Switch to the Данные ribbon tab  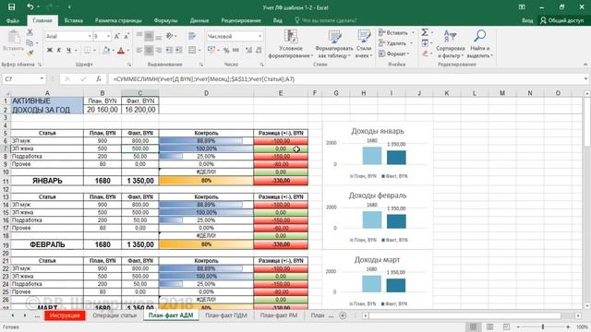[x=199, y=20]
